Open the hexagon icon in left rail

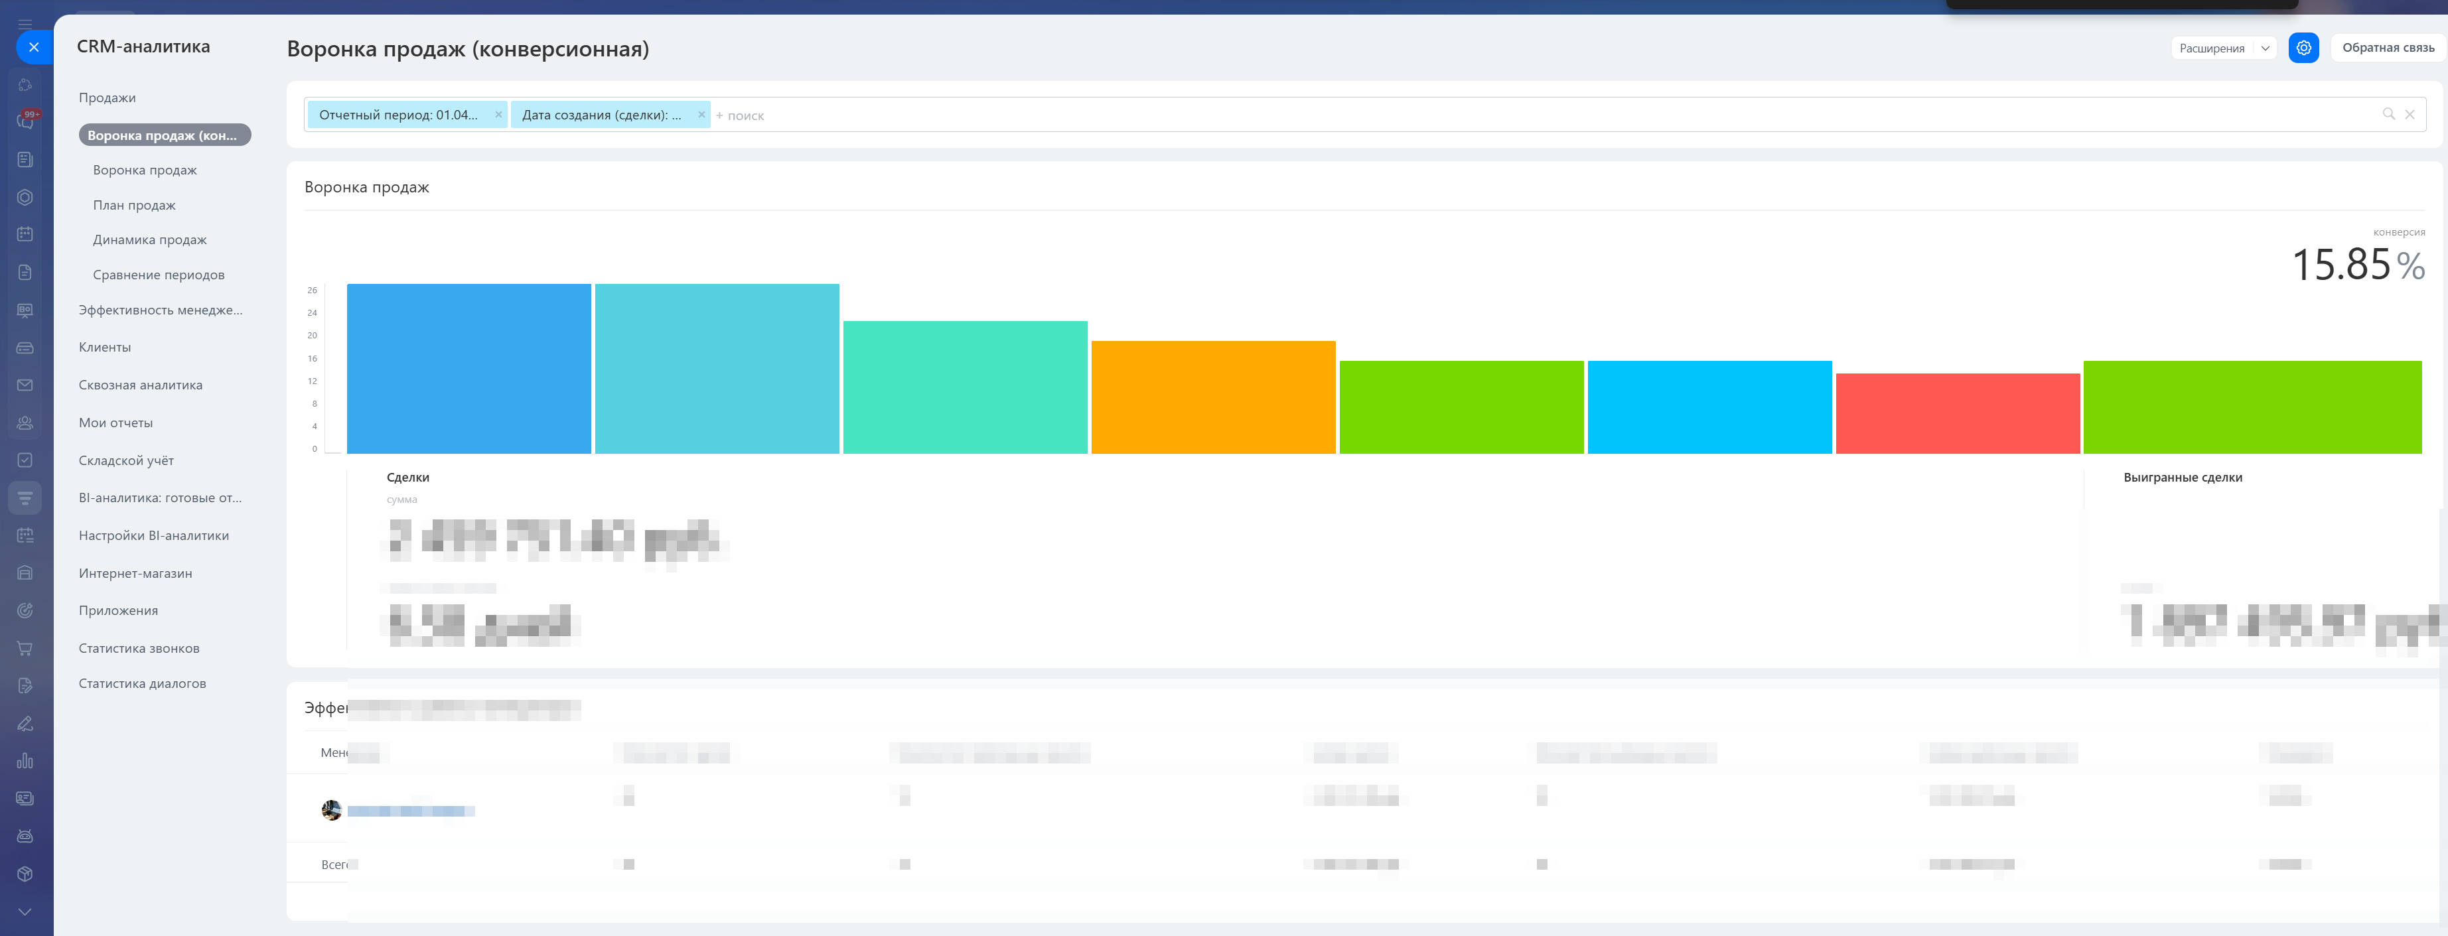[x=25, y=197]
